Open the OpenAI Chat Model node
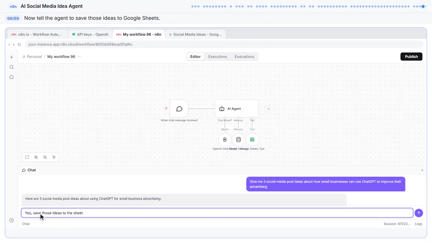This screenshot has width=432, height=243. (225, 140)
